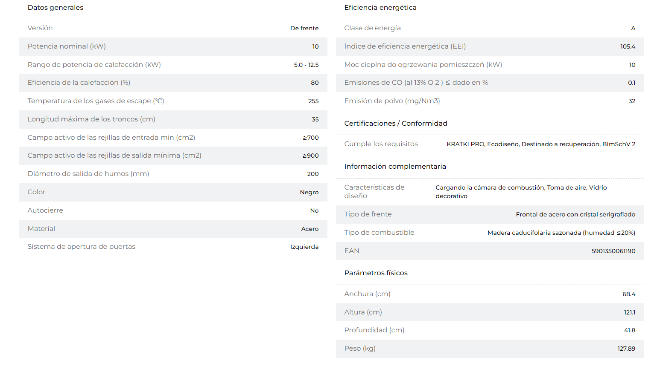Select the Eficiencia energética heading
The height and width of the screenshot is (366, 654).
point(380,8)
